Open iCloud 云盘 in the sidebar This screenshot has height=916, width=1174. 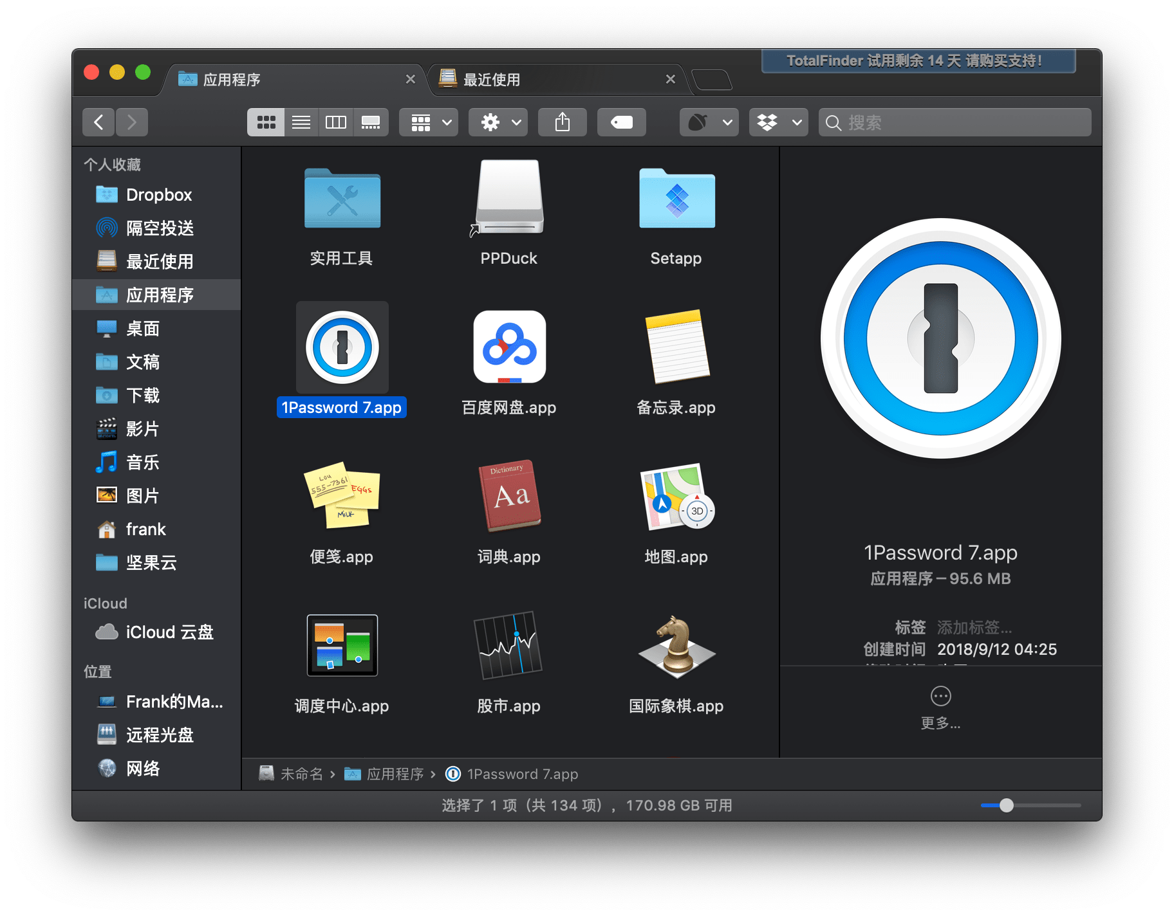157,632
